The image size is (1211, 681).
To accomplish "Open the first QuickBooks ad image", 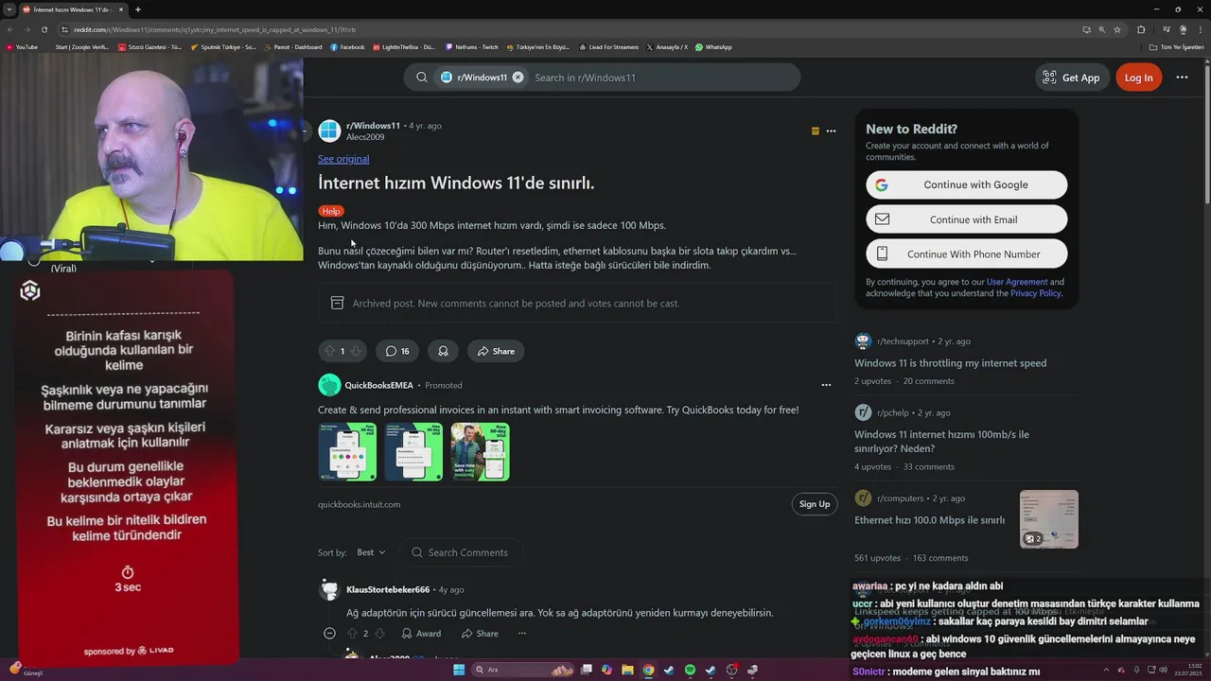I will coord(347,451).
